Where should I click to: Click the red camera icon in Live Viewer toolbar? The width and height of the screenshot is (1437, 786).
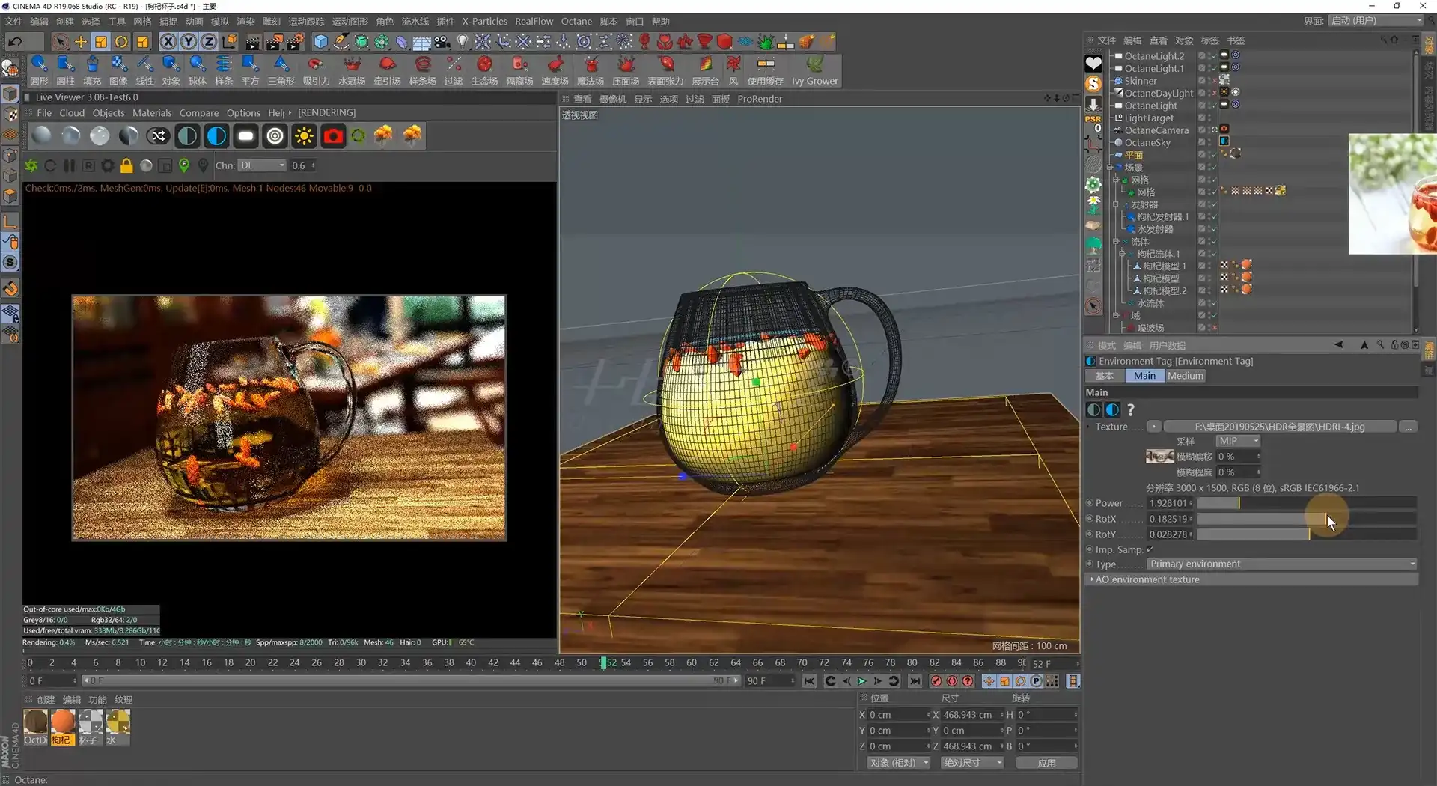(332, 135)
